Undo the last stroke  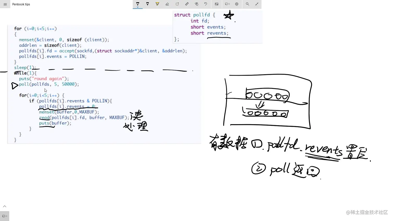tap(206, 4)
